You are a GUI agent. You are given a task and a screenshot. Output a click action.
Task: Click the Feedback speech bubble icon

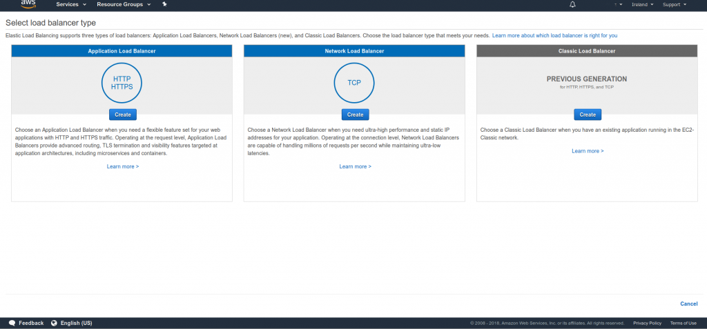click(x=12, y=323)
